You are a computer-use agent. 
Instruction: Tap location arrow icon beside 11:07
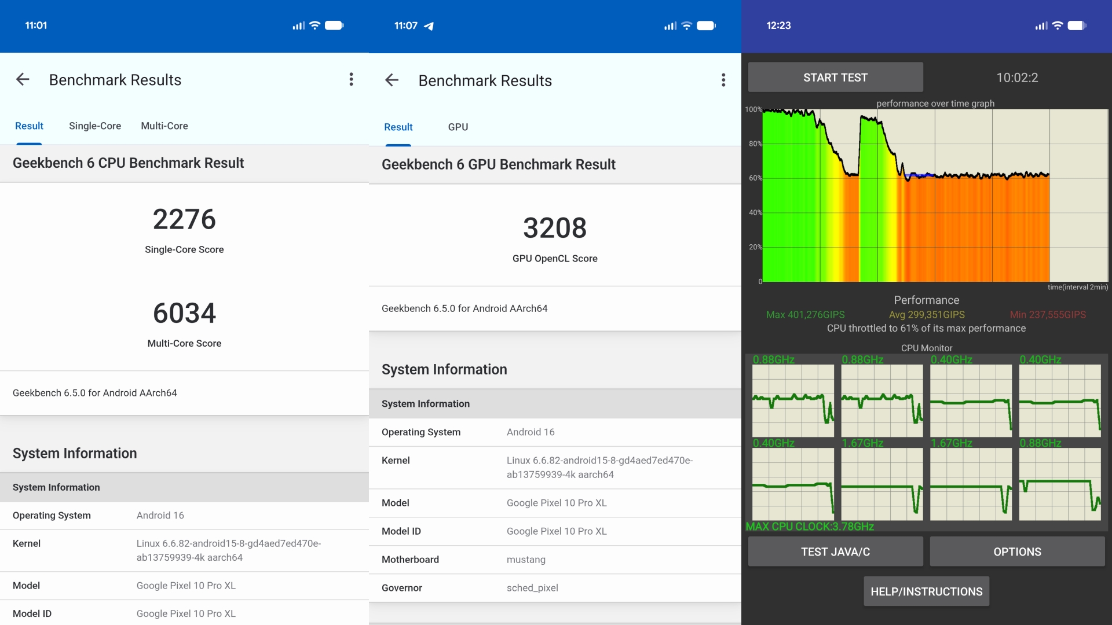coord(429,26)
